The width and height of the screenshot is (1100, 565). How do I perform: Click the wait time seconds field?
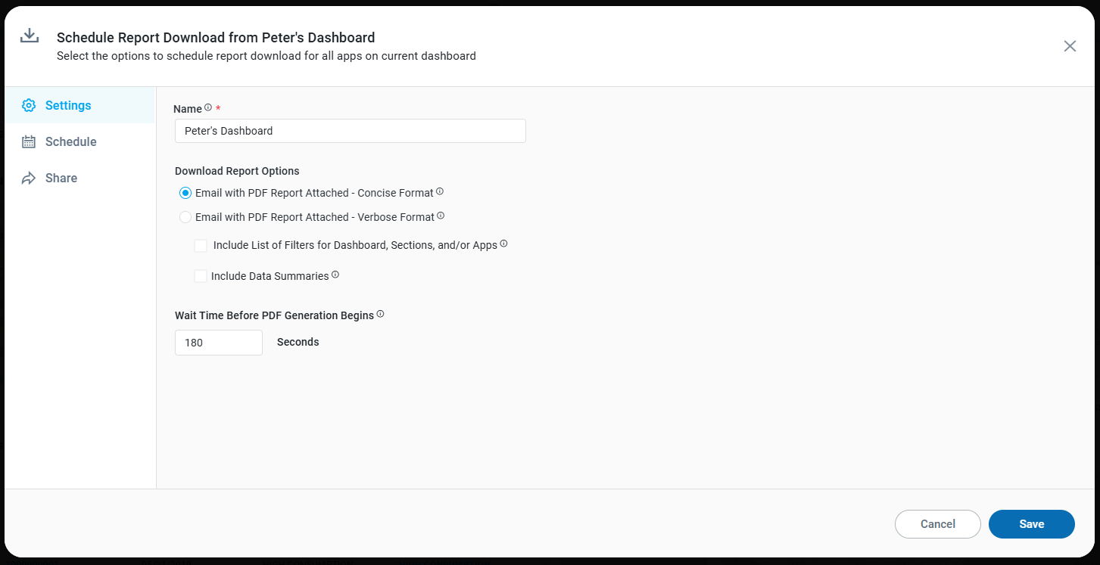pyautogui.click(x=218, y=343)
